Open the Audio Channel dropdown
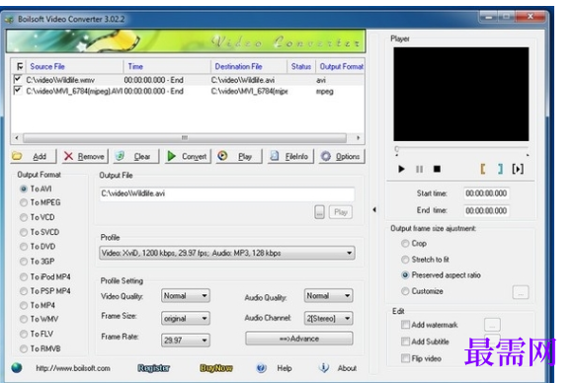575x383 pixels. pos(329,319)
